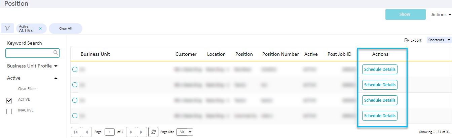Viewport: 452px width, 138px height.
Task: Sort by Location column header
Action: [x=216, y=54]
